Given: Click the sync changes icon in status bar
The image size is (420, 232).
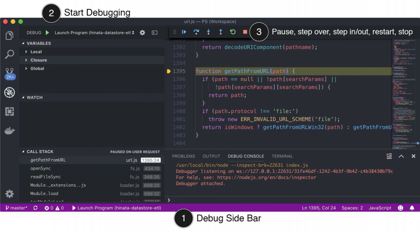Looking at the screenshot, I should (x=35, y=208).
